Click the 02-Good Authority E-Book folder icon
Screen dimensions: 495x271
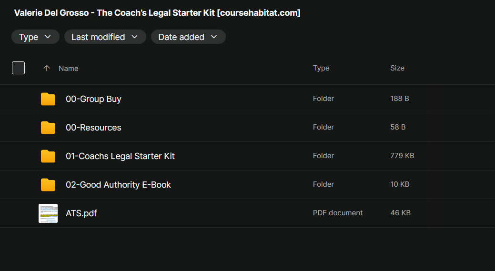coord(48,185)
